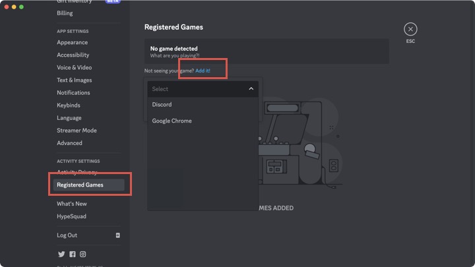The width and height of the screenshot is (475, 267).
Task: Choose Google Chrome from the game dropdown
Action: pos(172,121)
